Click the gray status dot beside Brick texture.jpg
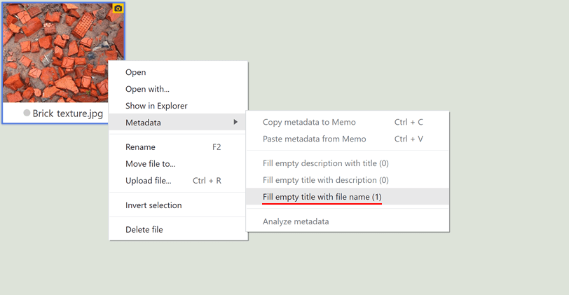This screenshot has width=569, height=295. pos(27,113)
